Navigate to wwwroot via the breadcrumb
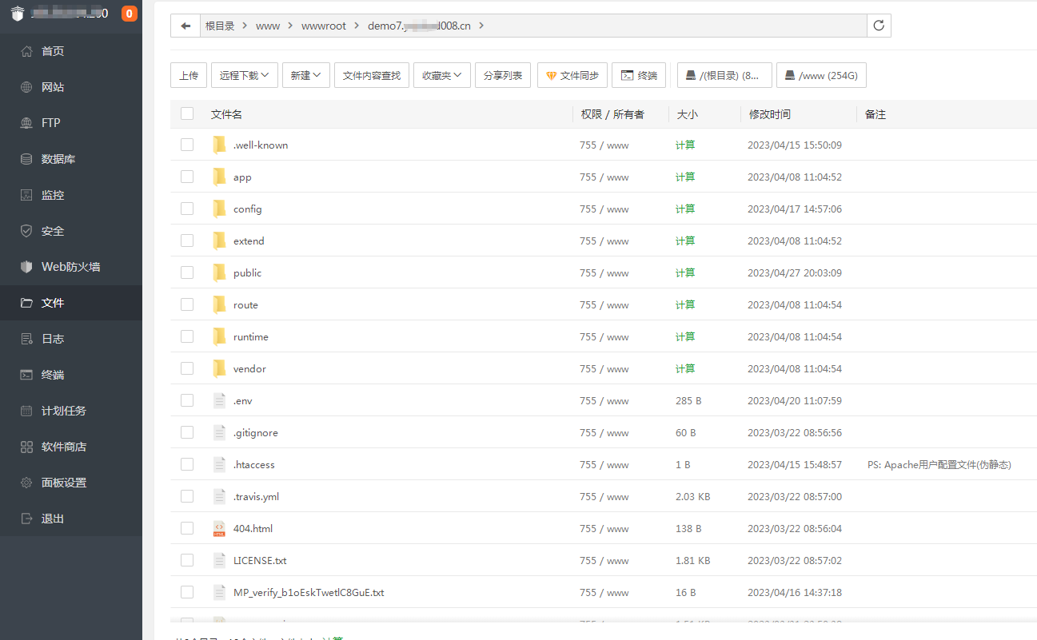1037x640 pixels. point(323,25)
